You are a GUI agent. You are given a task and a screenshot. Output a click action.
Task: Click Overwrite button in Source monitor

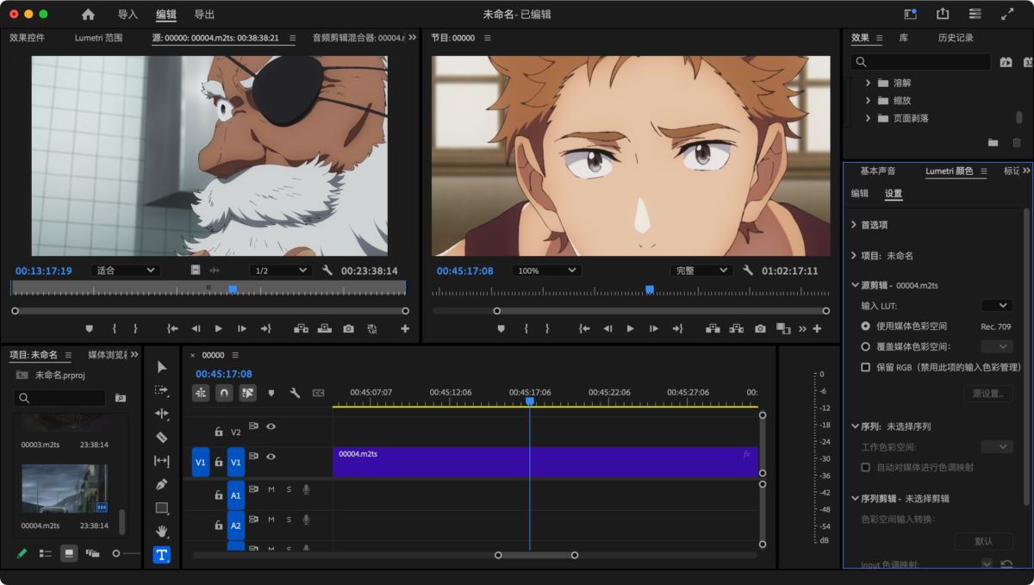click(325, 328)
